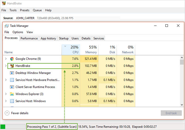Click the End task button

(x=171, y=113)
